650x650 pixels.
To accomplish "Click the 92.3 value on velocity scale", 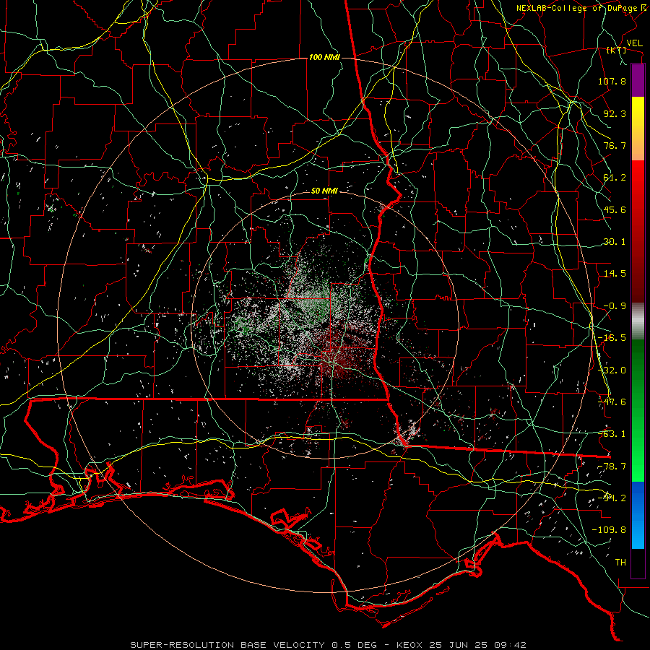I will click(x=615, y=113).
